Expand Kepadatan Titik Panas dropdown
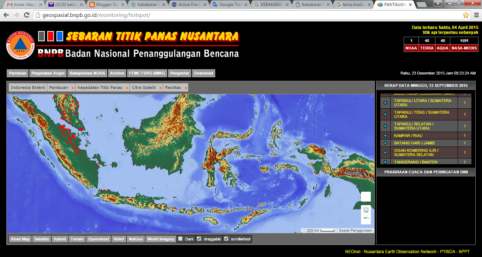 [103, 88]
